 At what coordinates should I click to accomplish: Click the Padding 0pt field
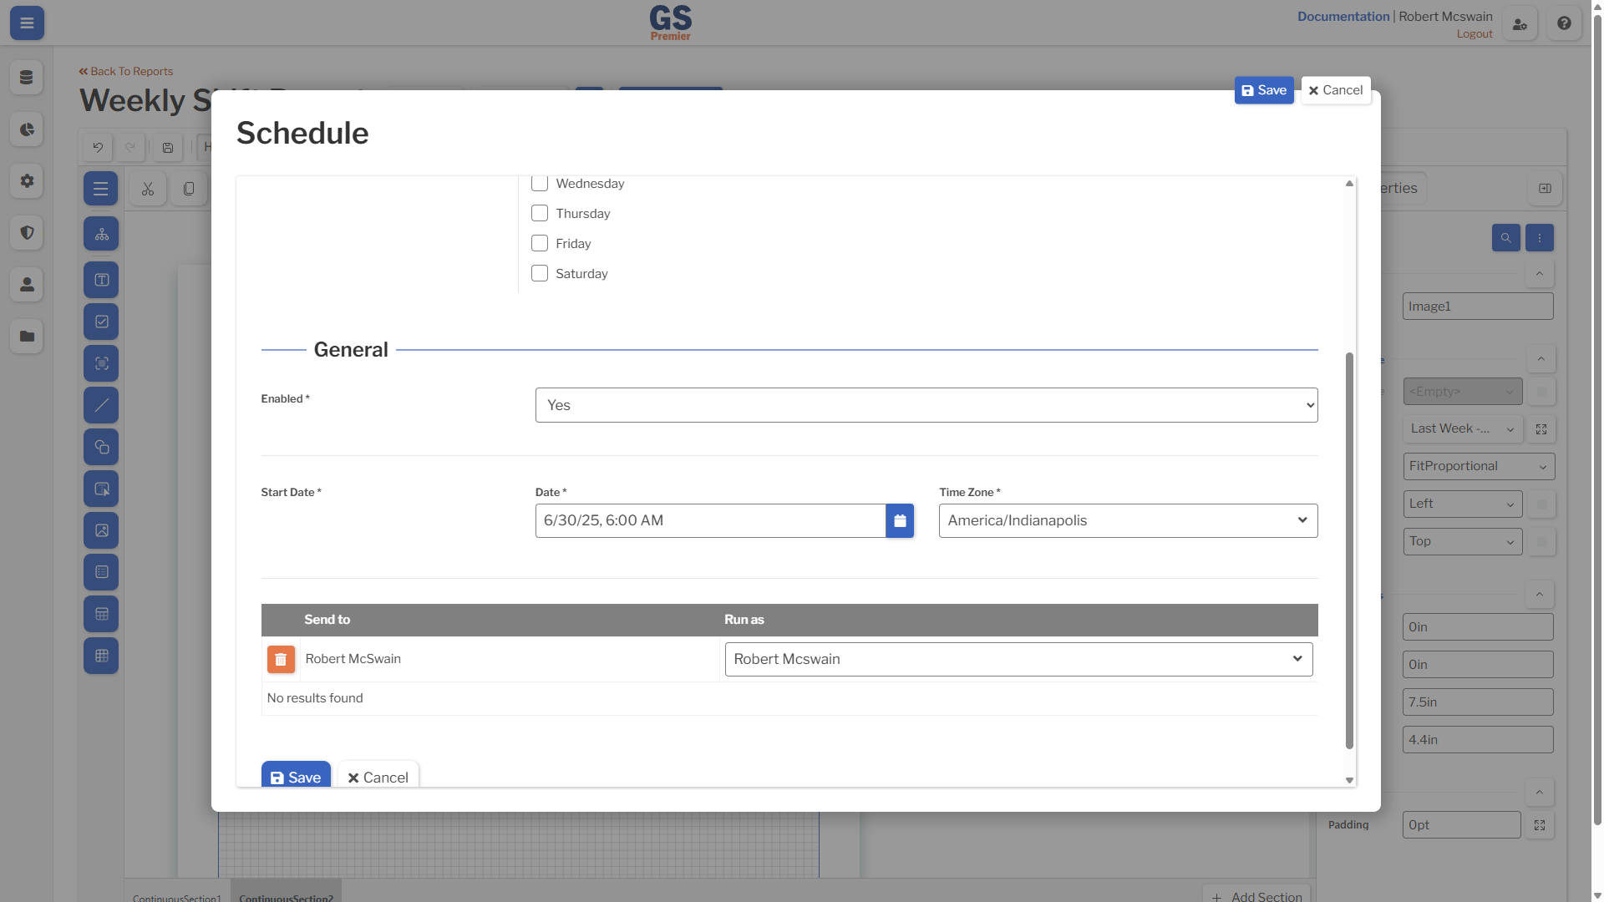point(1461,825)
